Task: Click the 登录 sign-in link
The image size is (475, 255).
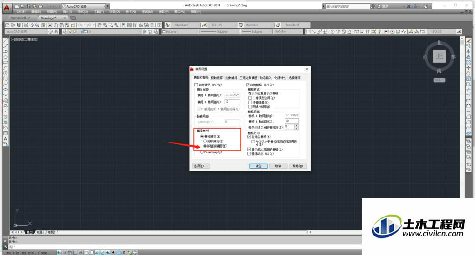Action: click(385, 6)
